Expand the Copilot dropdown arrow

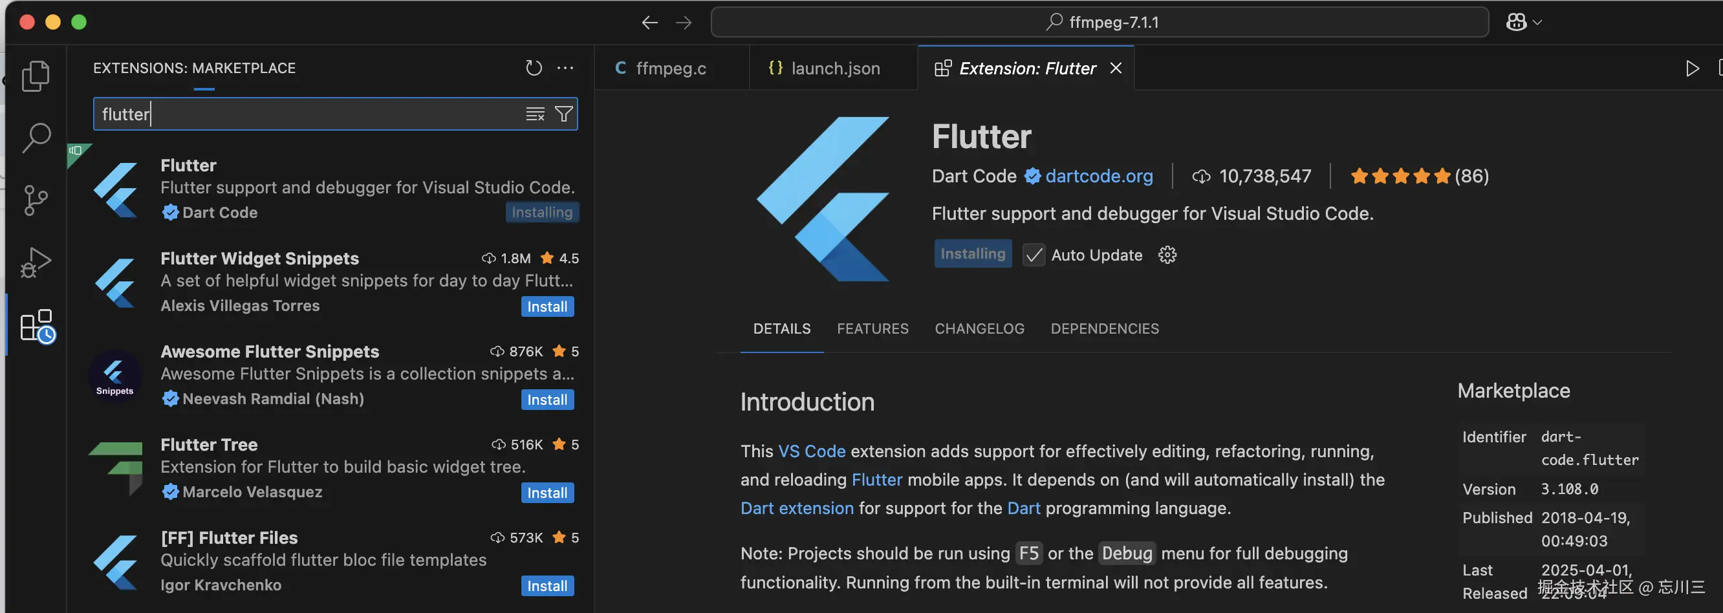pyautogui.click(x=1537, y=23)
